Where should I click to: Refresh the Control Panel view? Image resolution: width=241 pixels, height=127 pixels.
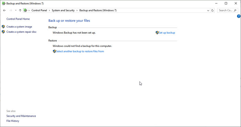pos(212,10)
